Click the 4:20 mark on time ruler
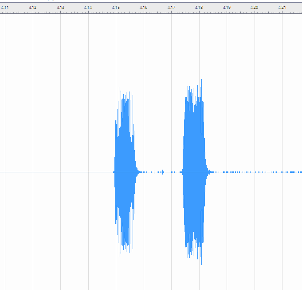This screenshot has height=290, width=302. point(254,8)
